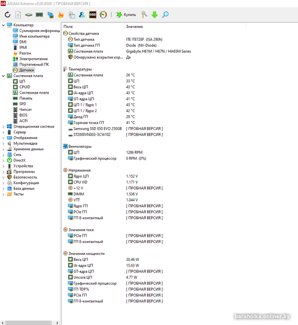
Task: Expand the Сервер tree node
Action: (3, 132)
